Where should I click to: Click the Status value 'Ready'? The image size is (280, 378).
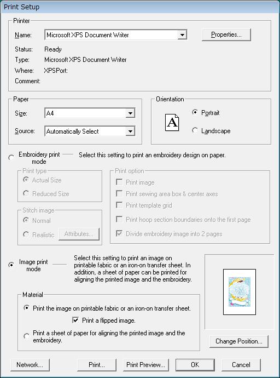(x=53, y=49)
